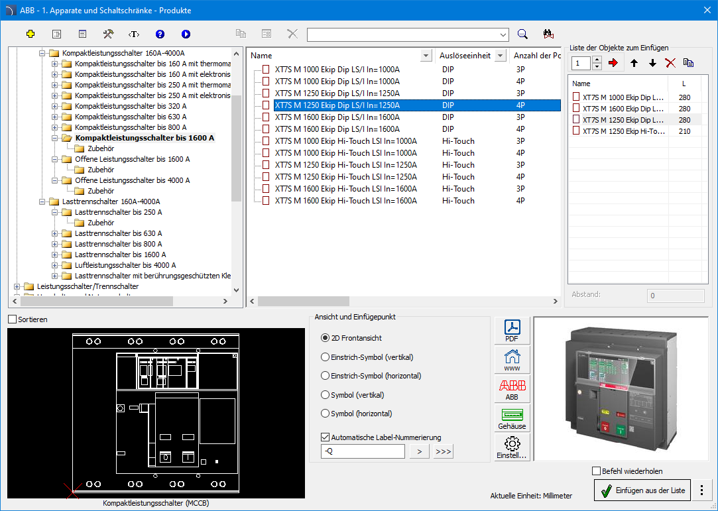Delete list item with the red X icon
The width and height of the screenshot is (718, 511).
(670, 63)
